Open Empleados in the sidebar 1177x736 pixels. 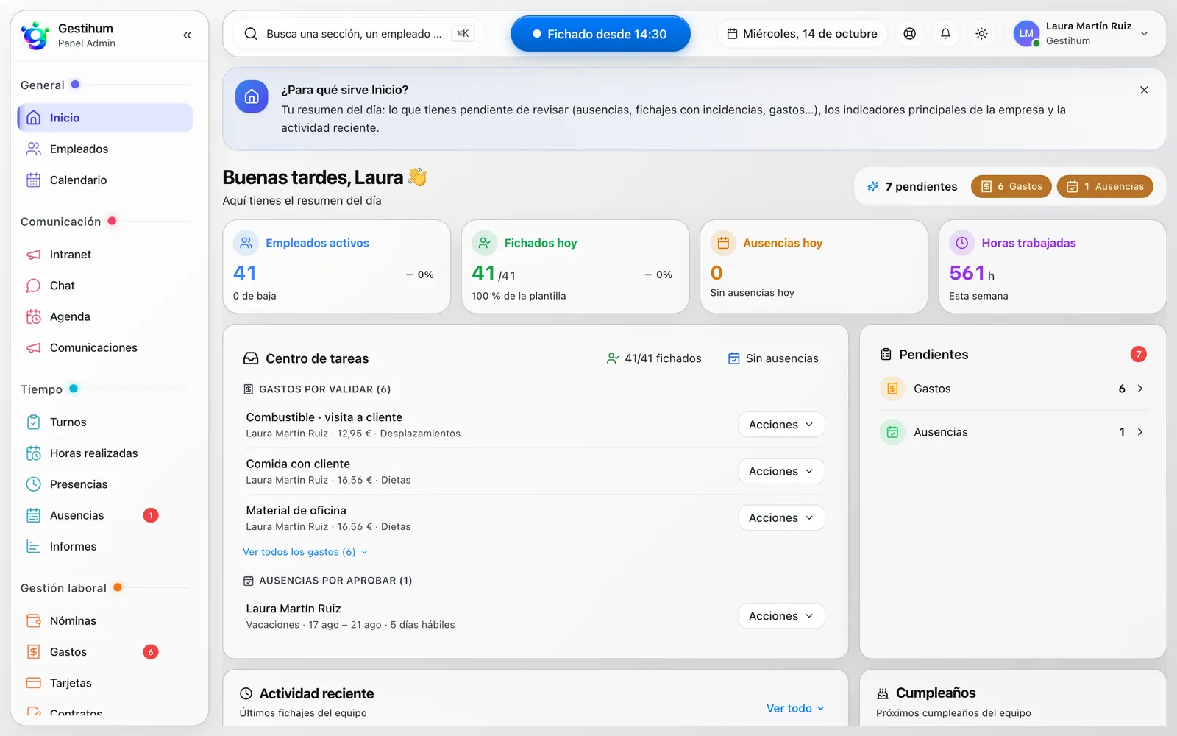(105, 149)
